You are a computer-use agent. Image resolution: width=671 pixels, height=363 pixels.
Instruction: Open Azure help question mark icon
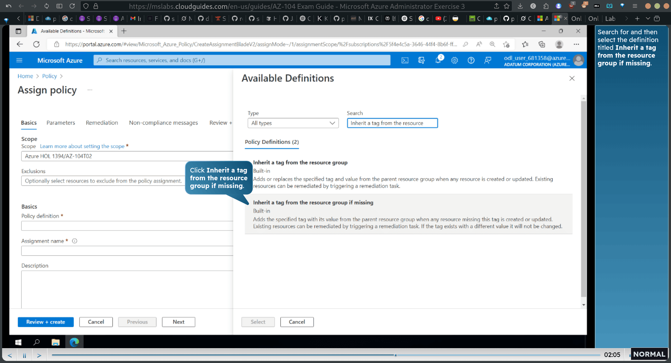(471, 60)
